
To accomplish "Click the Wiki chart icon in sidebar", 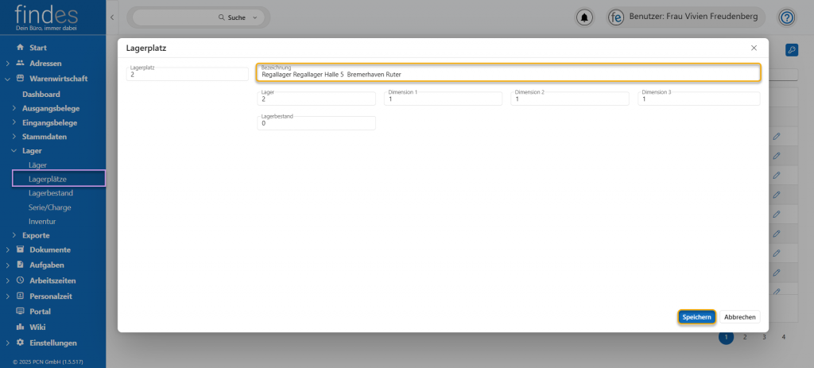I will pos(20,327).
